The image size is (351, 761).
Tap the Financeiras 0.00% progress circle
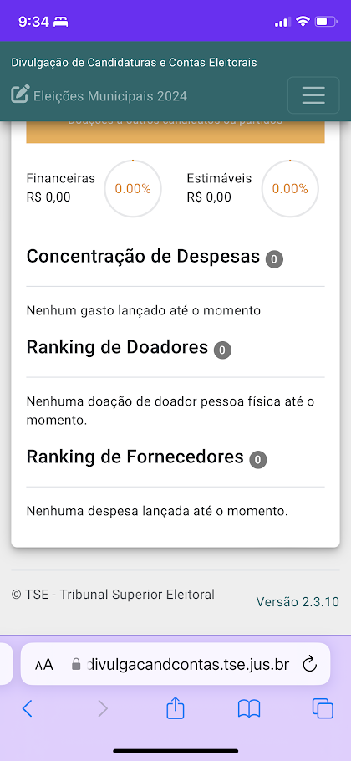(133, 188)
